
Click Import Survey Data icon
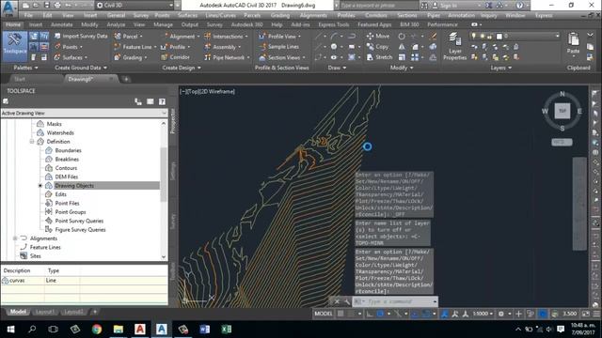(x=57, y=36)
